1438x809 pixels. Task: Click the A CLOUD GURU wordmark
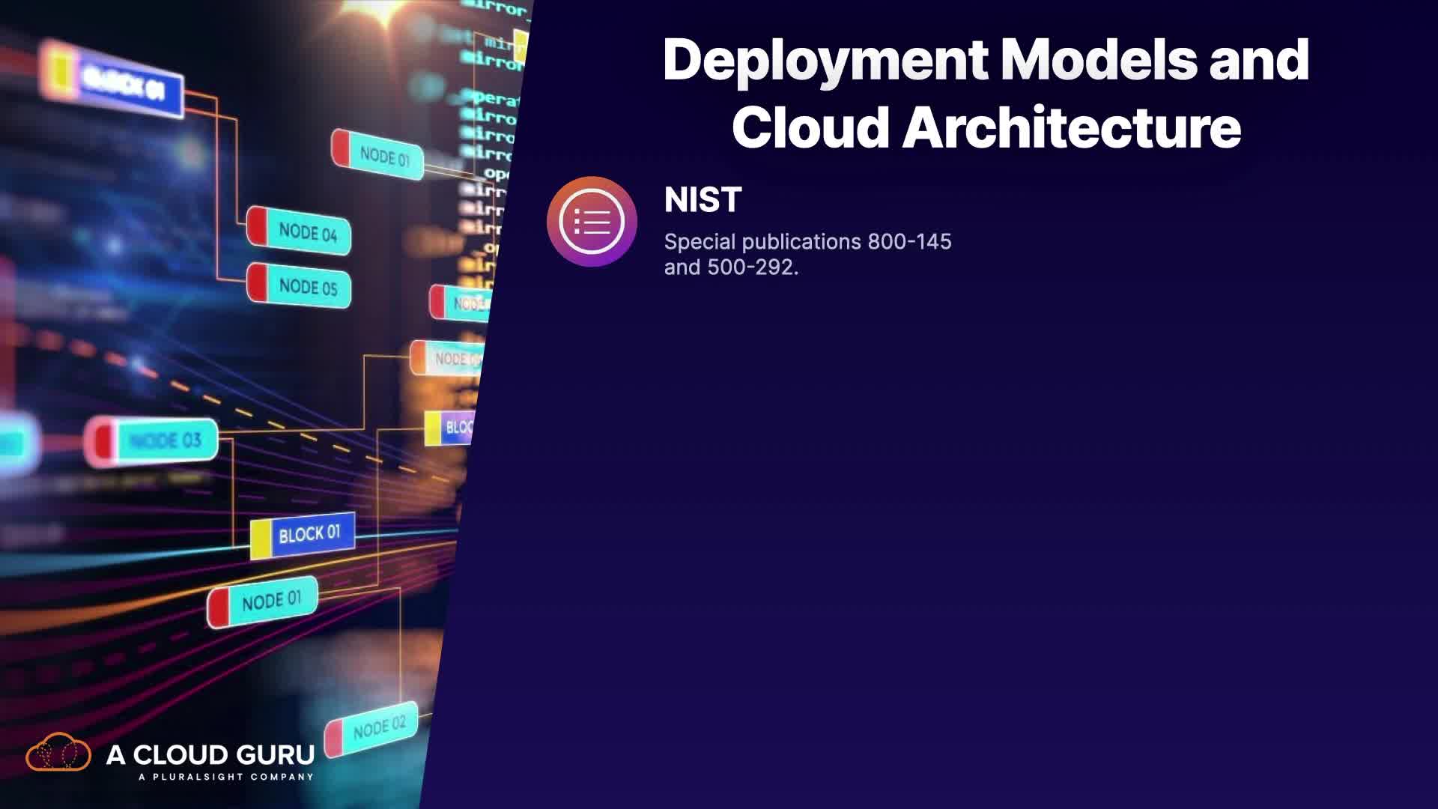(x=210, y=754)
